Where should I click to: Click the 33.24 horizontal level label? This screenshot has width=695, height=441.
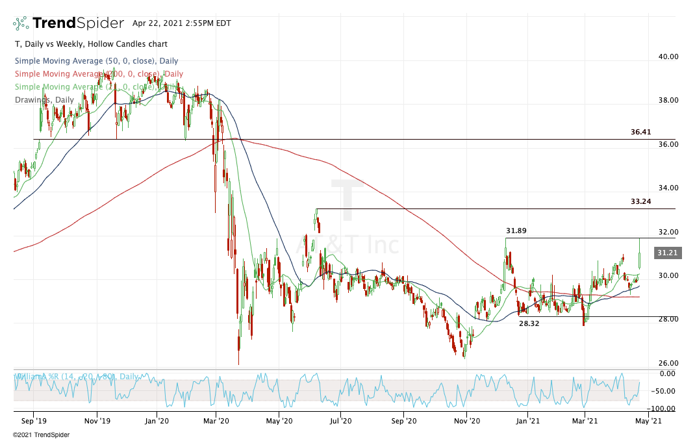pyautogui.click(x=641, y=201)
